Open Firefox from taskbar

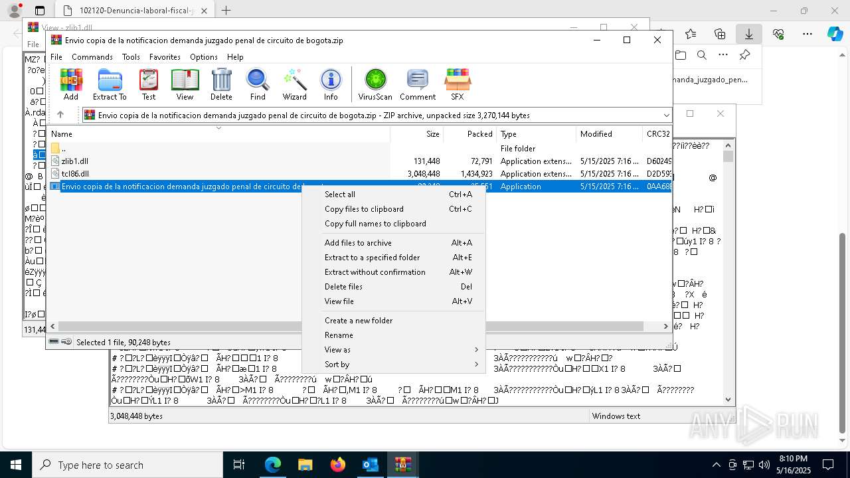(x=337, y=465)
